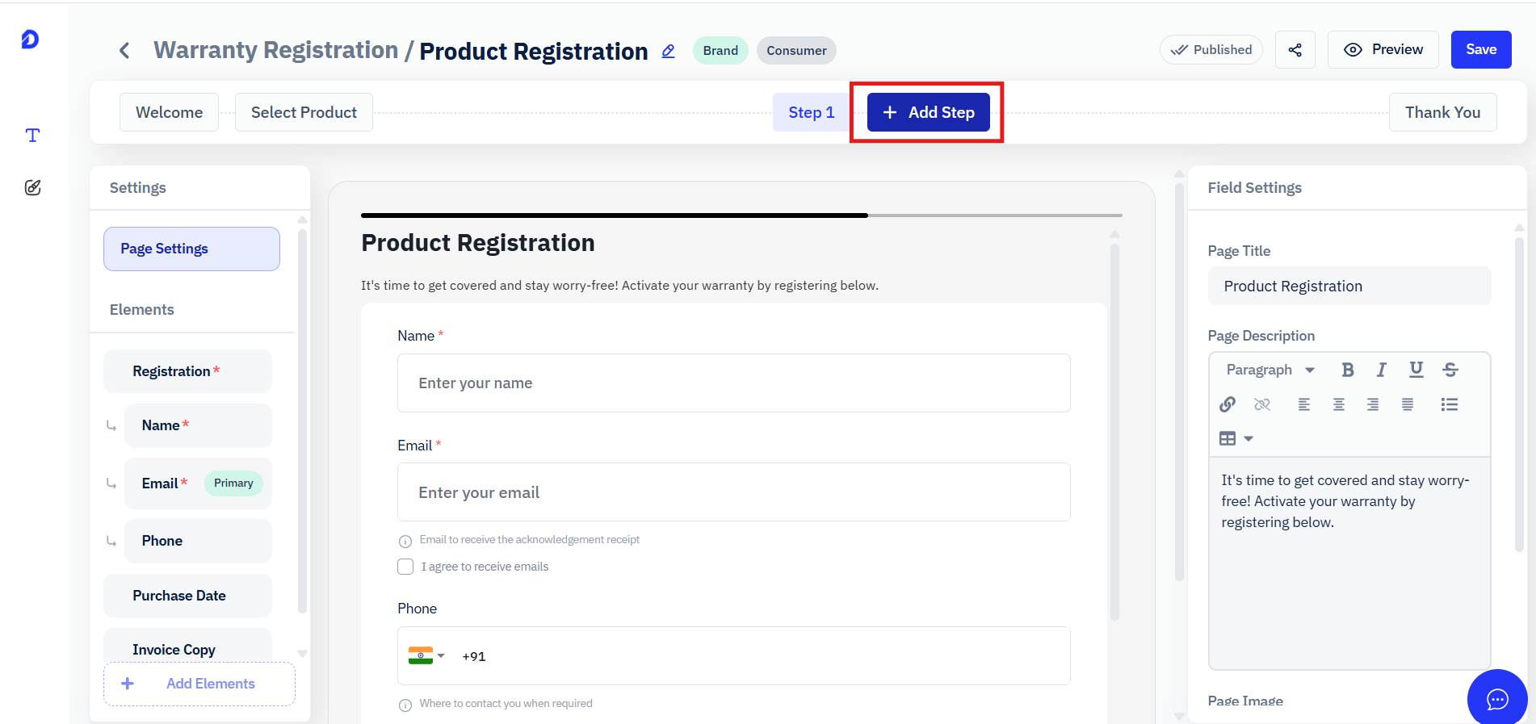Image resolution: width=1536 pixels, height=724 pixels.
Task: Click the back arrow beside Warranty Registration
Action: tap(124, 51)
